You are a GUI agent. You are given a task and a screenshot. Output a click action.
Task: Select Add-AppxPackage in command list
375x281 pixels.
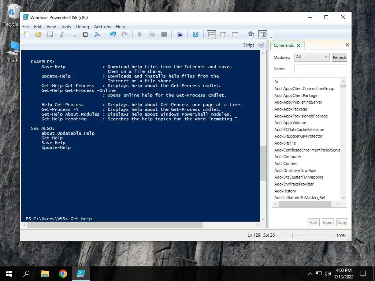pos(290,109)
